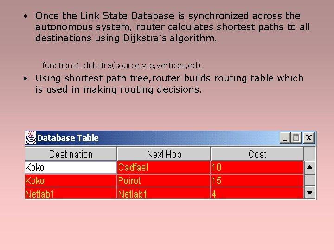The image size is (334, 250).
Task: Select the cost cell showing 15
Action: [x=257, y=181]
